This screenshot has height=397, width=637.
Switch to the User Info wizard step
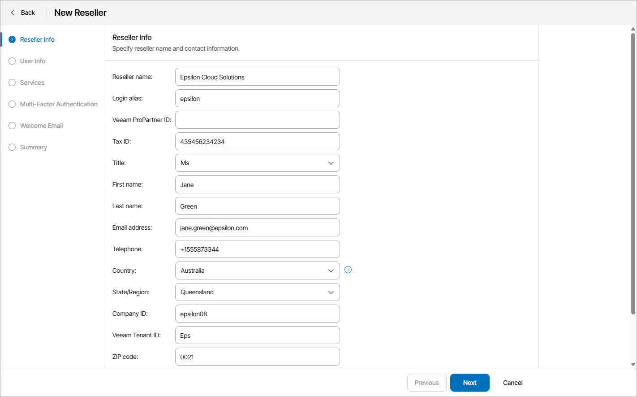pyautogui.click(x=32, y=61)
